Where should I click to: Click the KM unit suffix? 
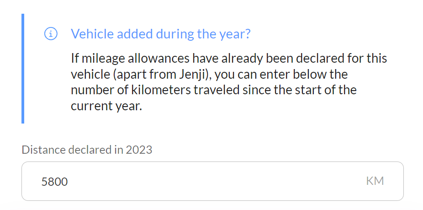(375, 181)
